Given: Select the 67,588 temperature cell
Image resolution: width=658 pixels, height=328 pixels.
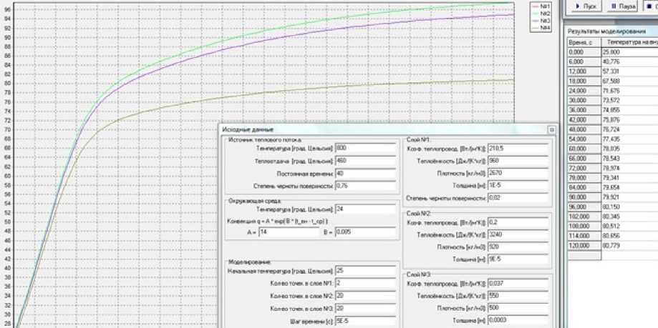Looking at the screenshot, I should [629, 81].
